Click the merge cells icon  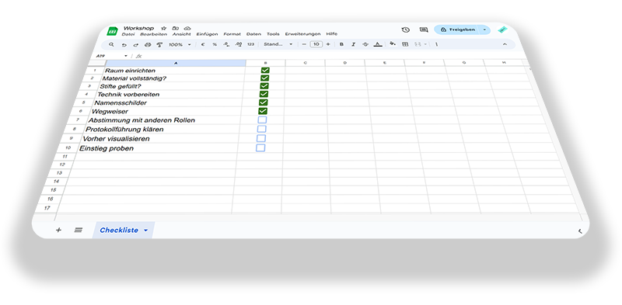(x=418, y=44)
